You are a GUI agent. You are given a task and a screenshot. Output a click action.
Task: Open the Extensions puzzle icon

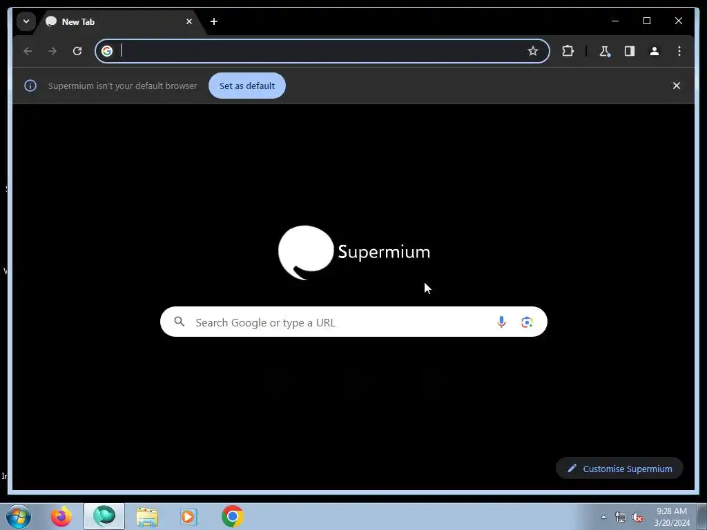pyautogui.click(x=568, y=51)
